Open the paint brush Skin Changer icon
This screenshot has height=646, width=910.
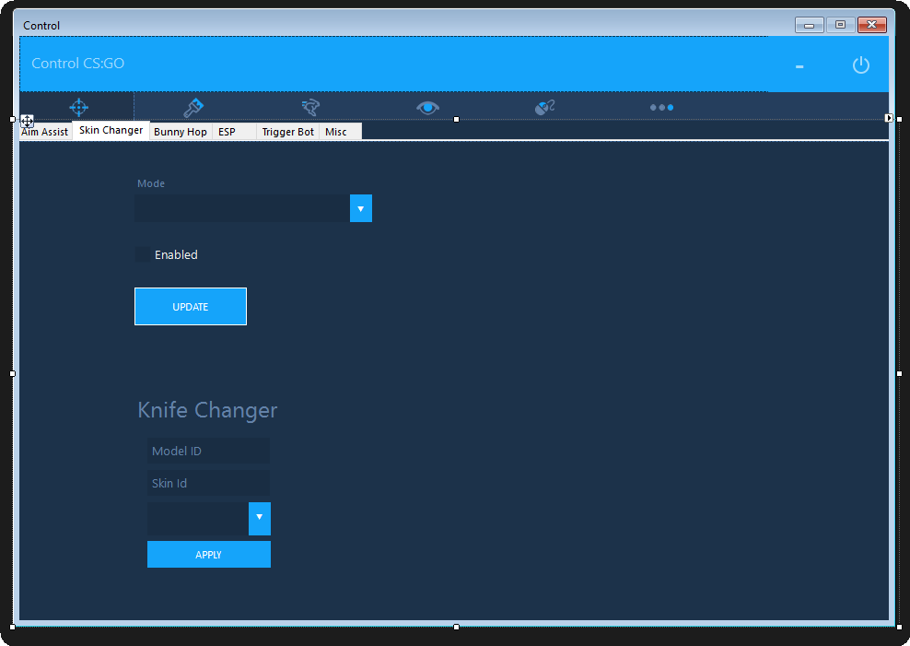193,108
